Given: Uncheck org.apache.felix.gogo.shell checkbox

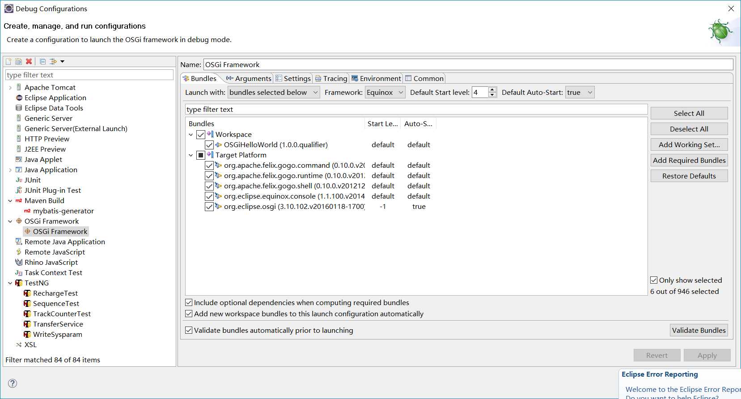Looking at the screenshot, I should 209,186.
